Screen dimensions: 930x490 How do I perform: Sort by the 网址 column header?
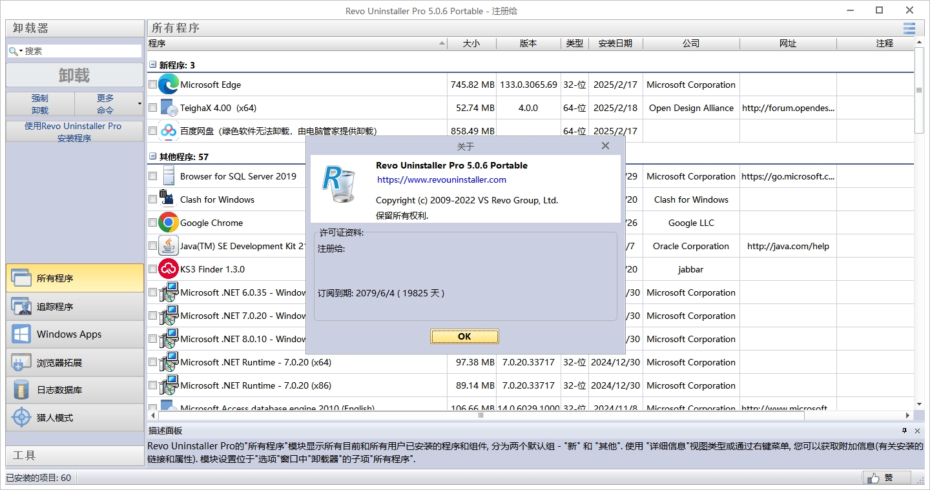point(788,43)
